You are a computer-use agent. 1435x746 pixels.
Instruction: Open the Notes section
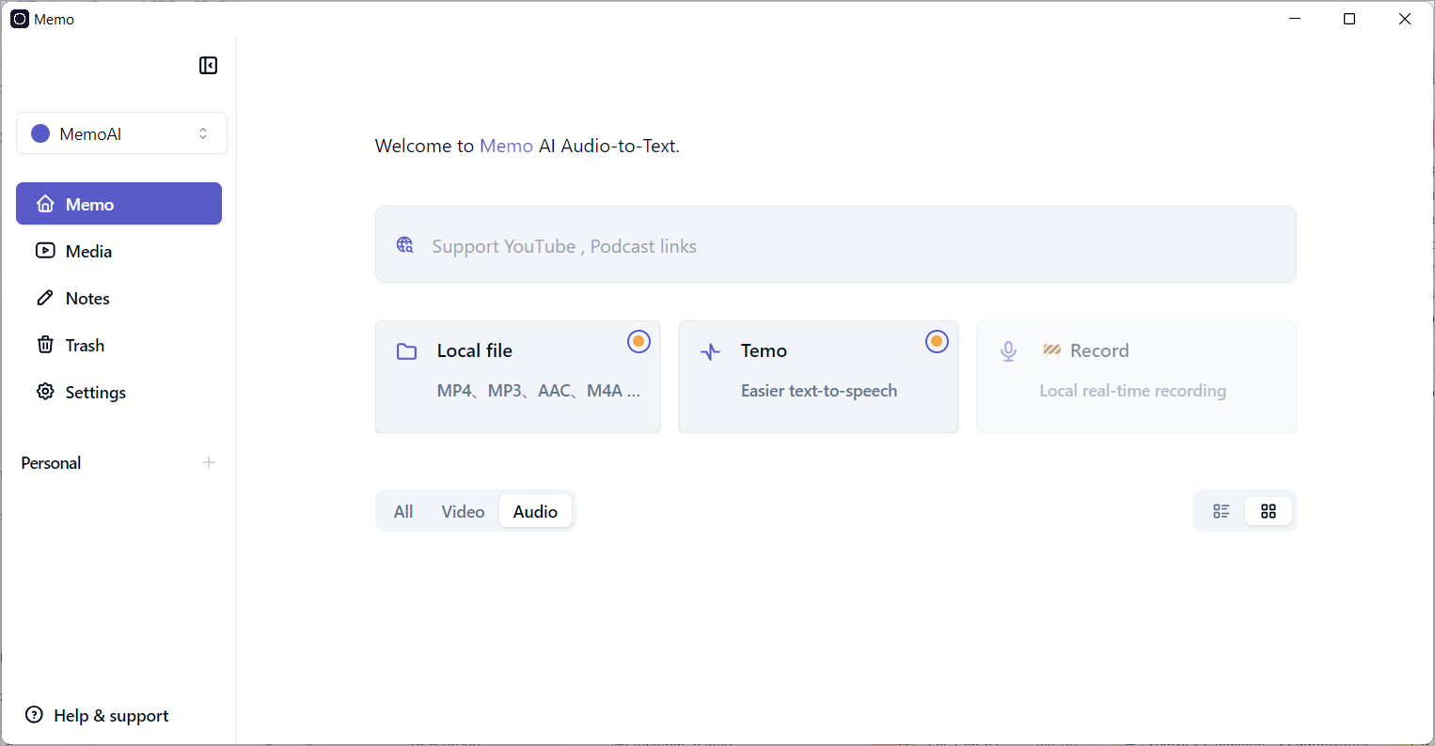pyautogui.click(x=118, y=298)
